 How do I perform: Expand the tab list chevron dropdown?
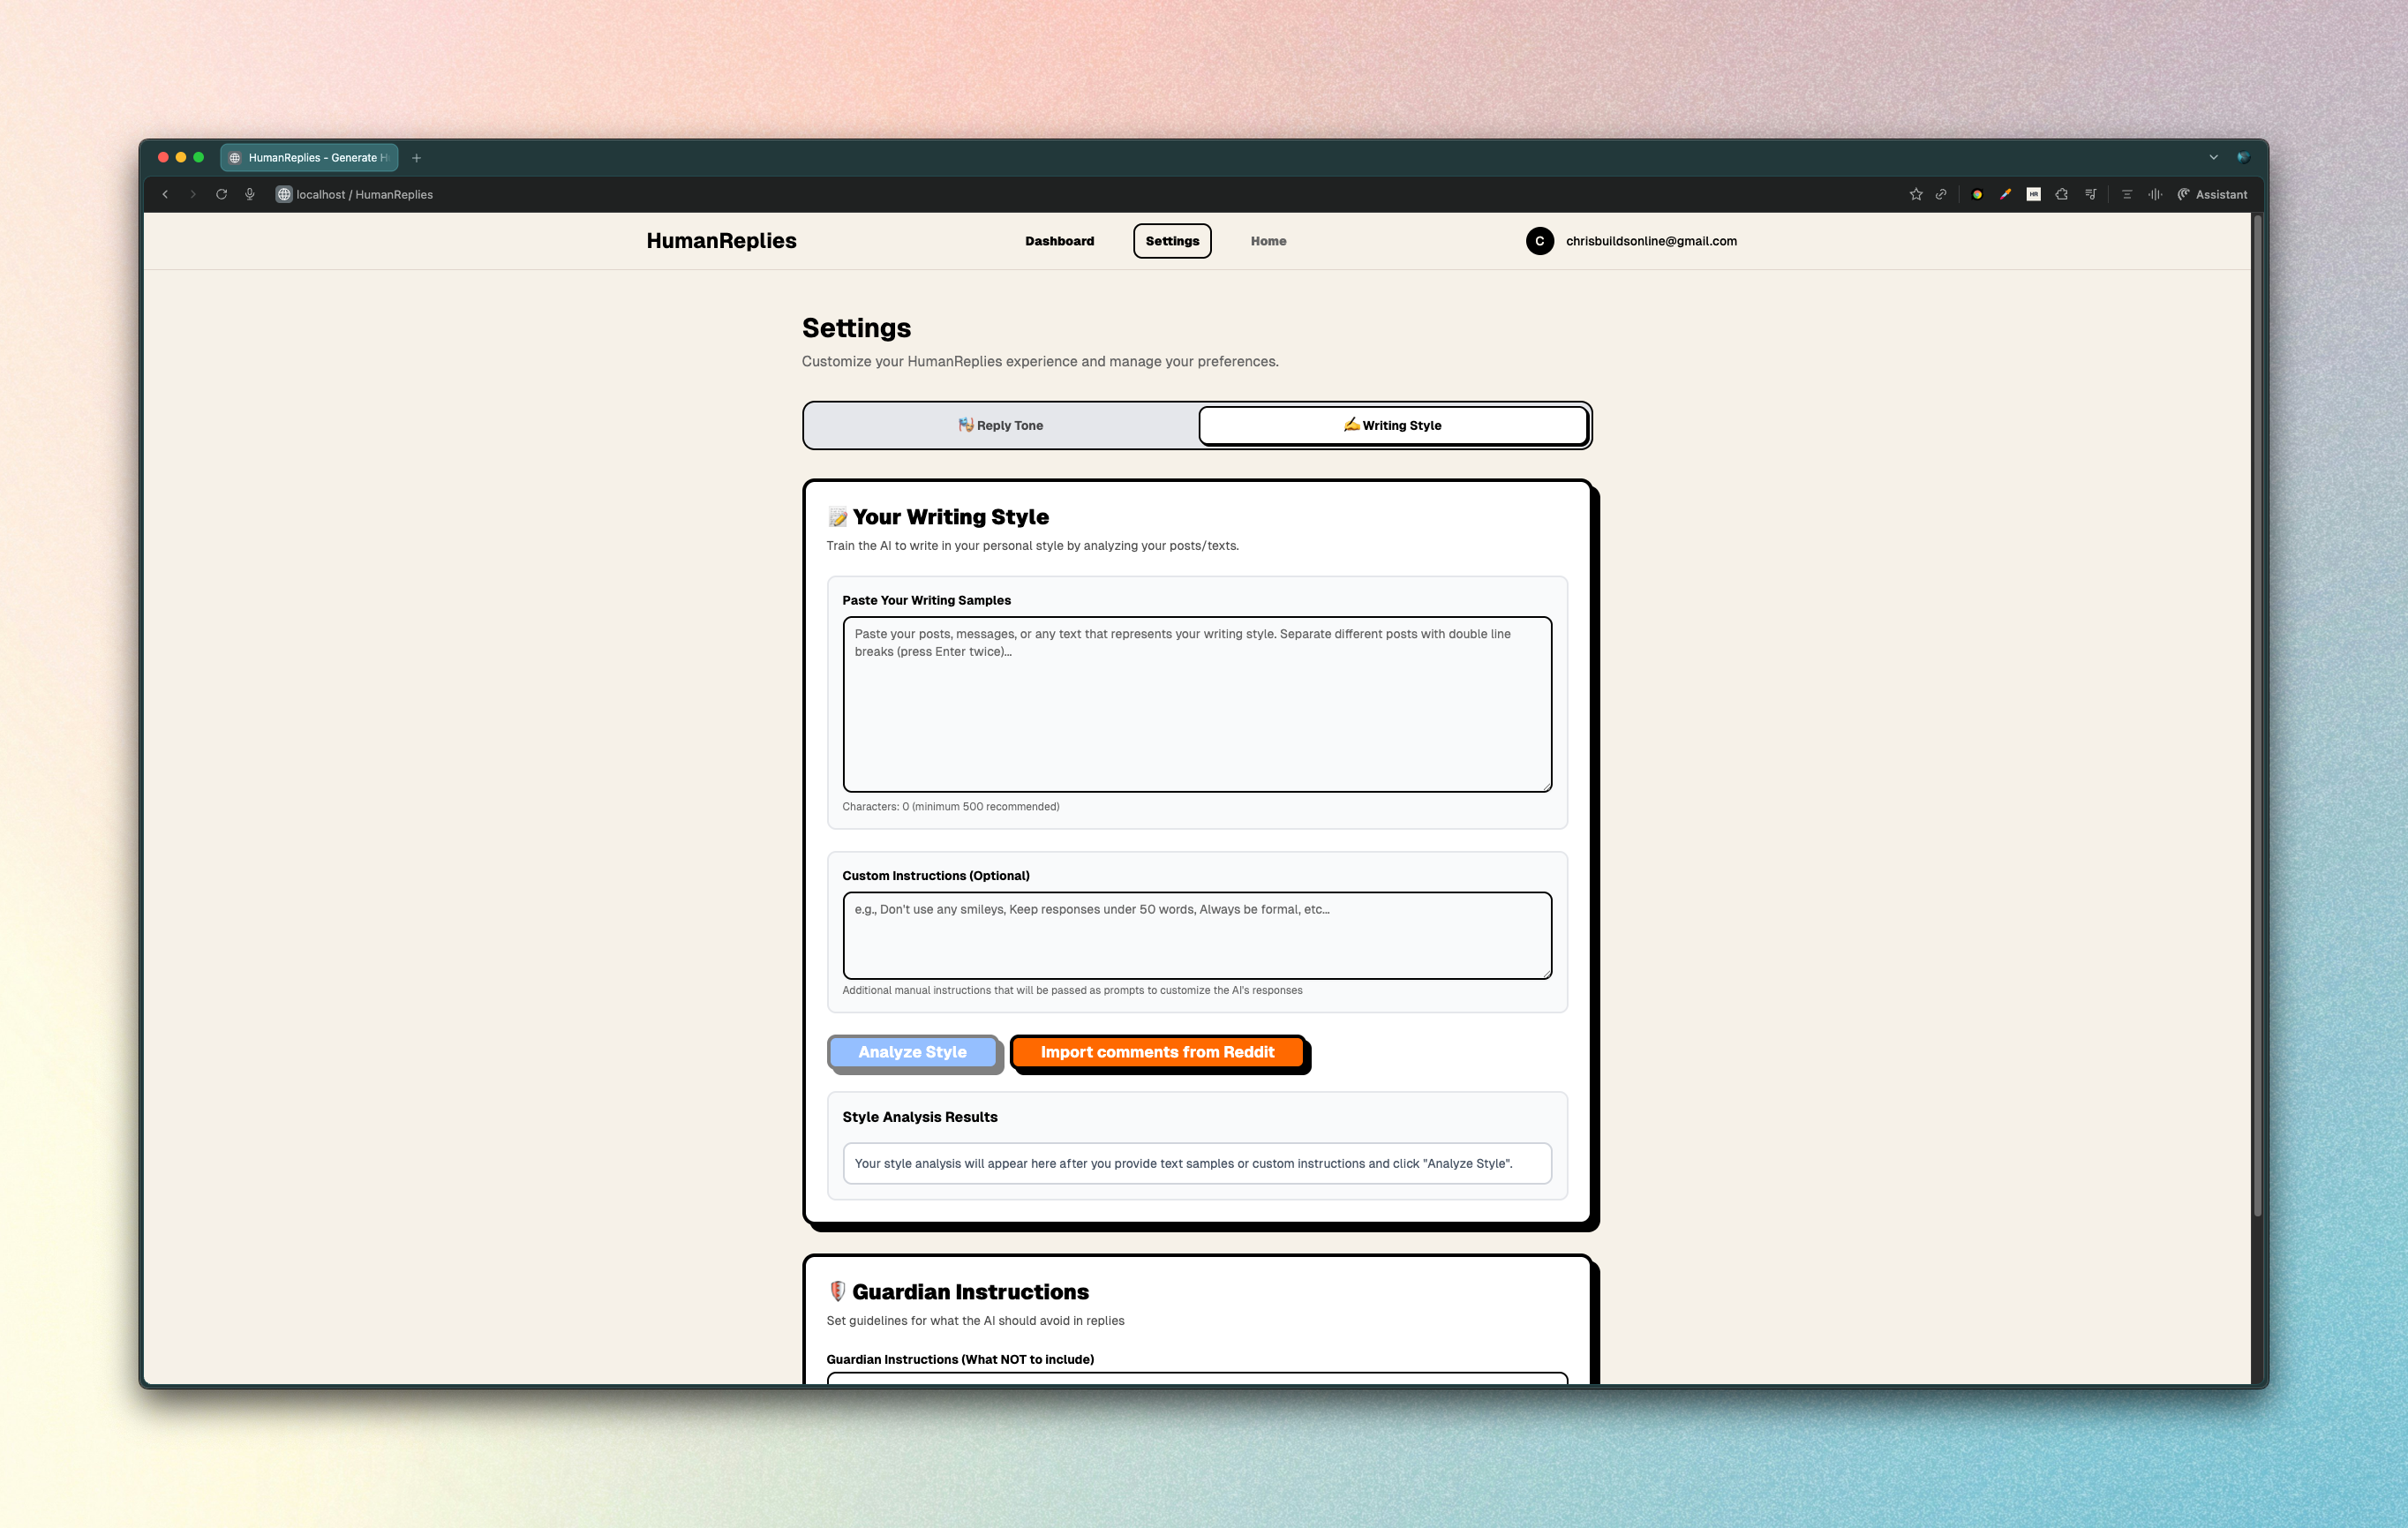point(2213,157)
